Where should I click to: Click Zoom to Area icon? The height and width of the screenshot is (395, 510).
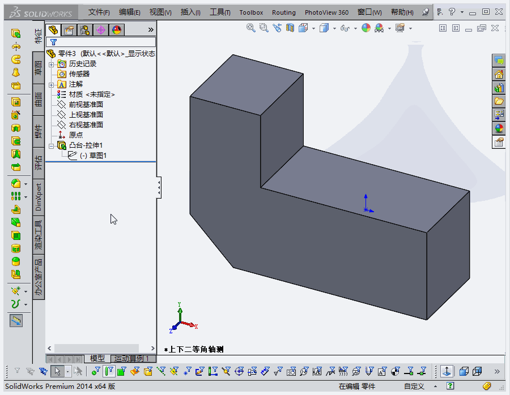(263, 28)
